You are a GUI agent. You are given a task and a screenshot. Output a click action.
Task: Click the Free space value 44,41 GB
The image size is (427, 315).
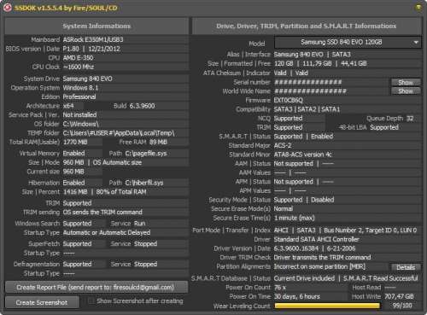[x=354, y=64]
